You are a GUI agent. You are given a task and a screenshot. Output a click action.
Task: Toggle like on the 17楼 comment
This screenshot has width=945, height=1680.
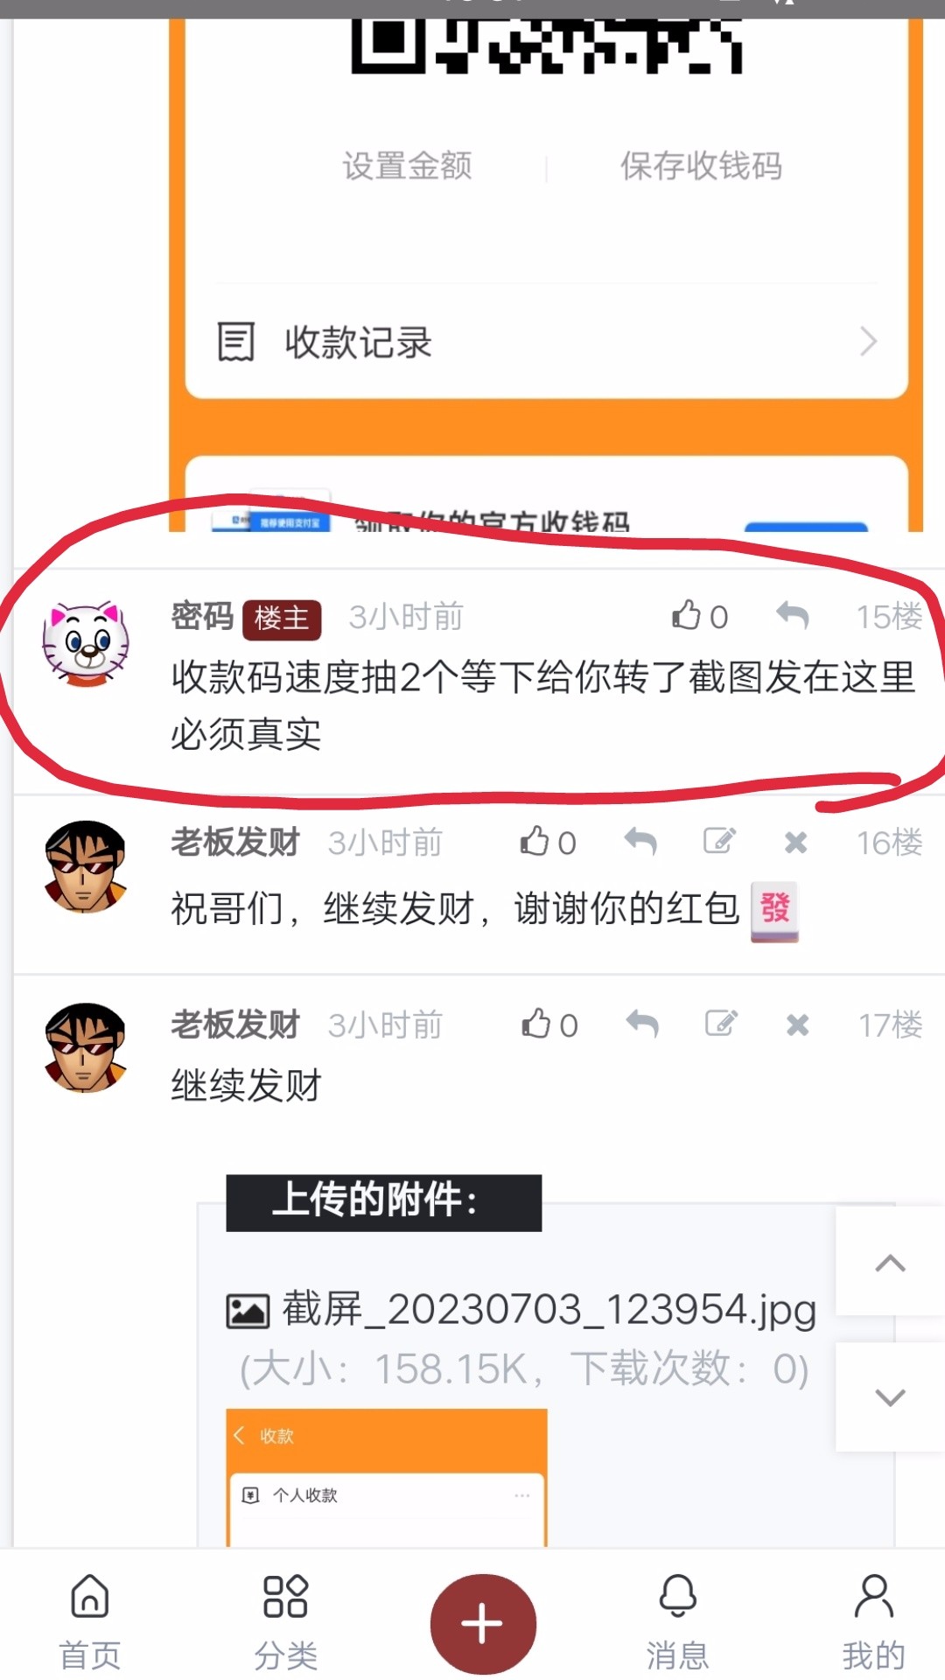pyautogui.click(x=549, y=1024)
